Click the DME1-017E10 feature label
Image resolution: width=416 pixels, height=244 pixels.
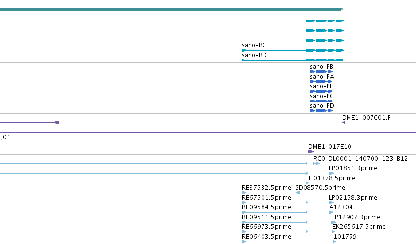pos(330,147)
